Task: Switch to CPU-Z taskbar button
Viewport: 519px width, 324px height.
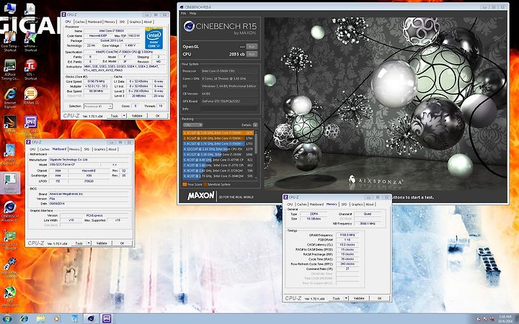Action: click(107, 319)
